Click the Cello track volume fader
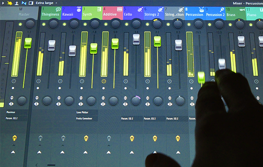This screenshot has height=167, width=263. pyautogui.click(x=136, y=39)
